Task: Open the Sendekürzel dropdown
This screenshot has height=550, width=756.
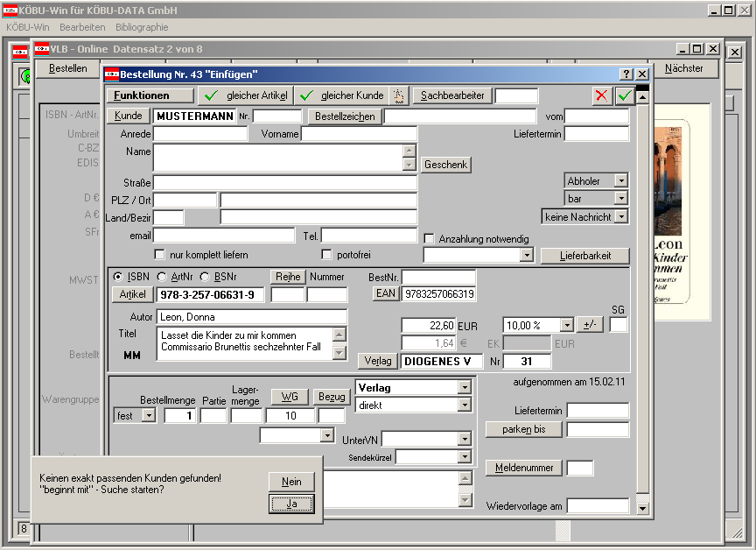Action: coord(465,456)
